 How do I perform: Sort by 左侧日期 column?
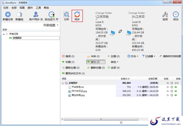pos(153,79)
